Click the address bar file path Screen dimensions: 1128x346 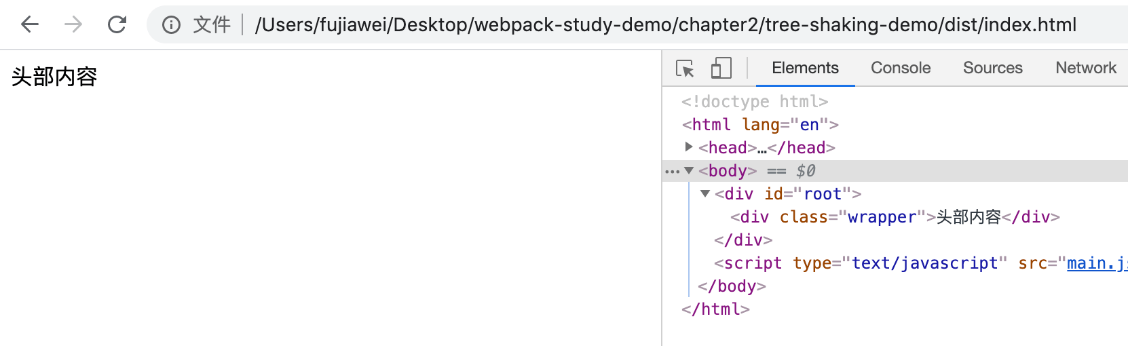[665, 25]
